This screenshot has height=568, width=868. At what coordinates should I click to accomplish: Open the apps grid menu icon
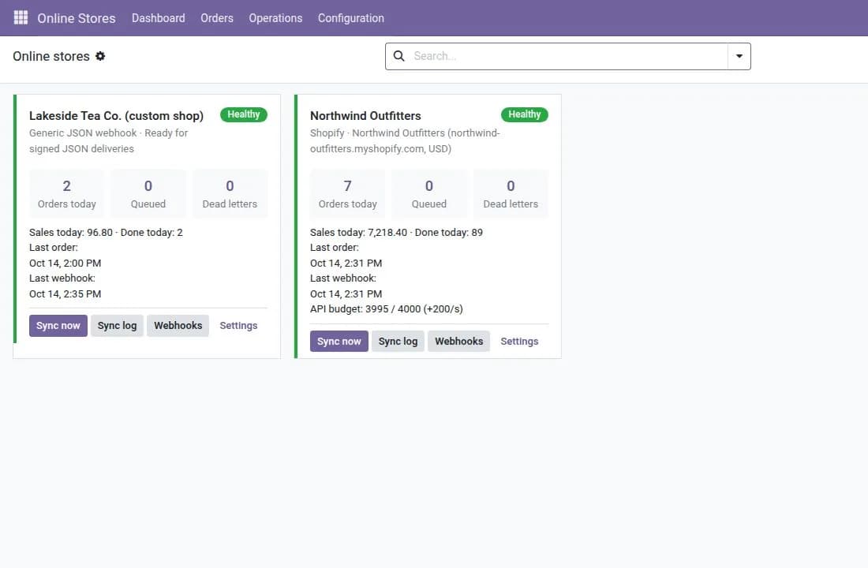[x=21, y=17]
